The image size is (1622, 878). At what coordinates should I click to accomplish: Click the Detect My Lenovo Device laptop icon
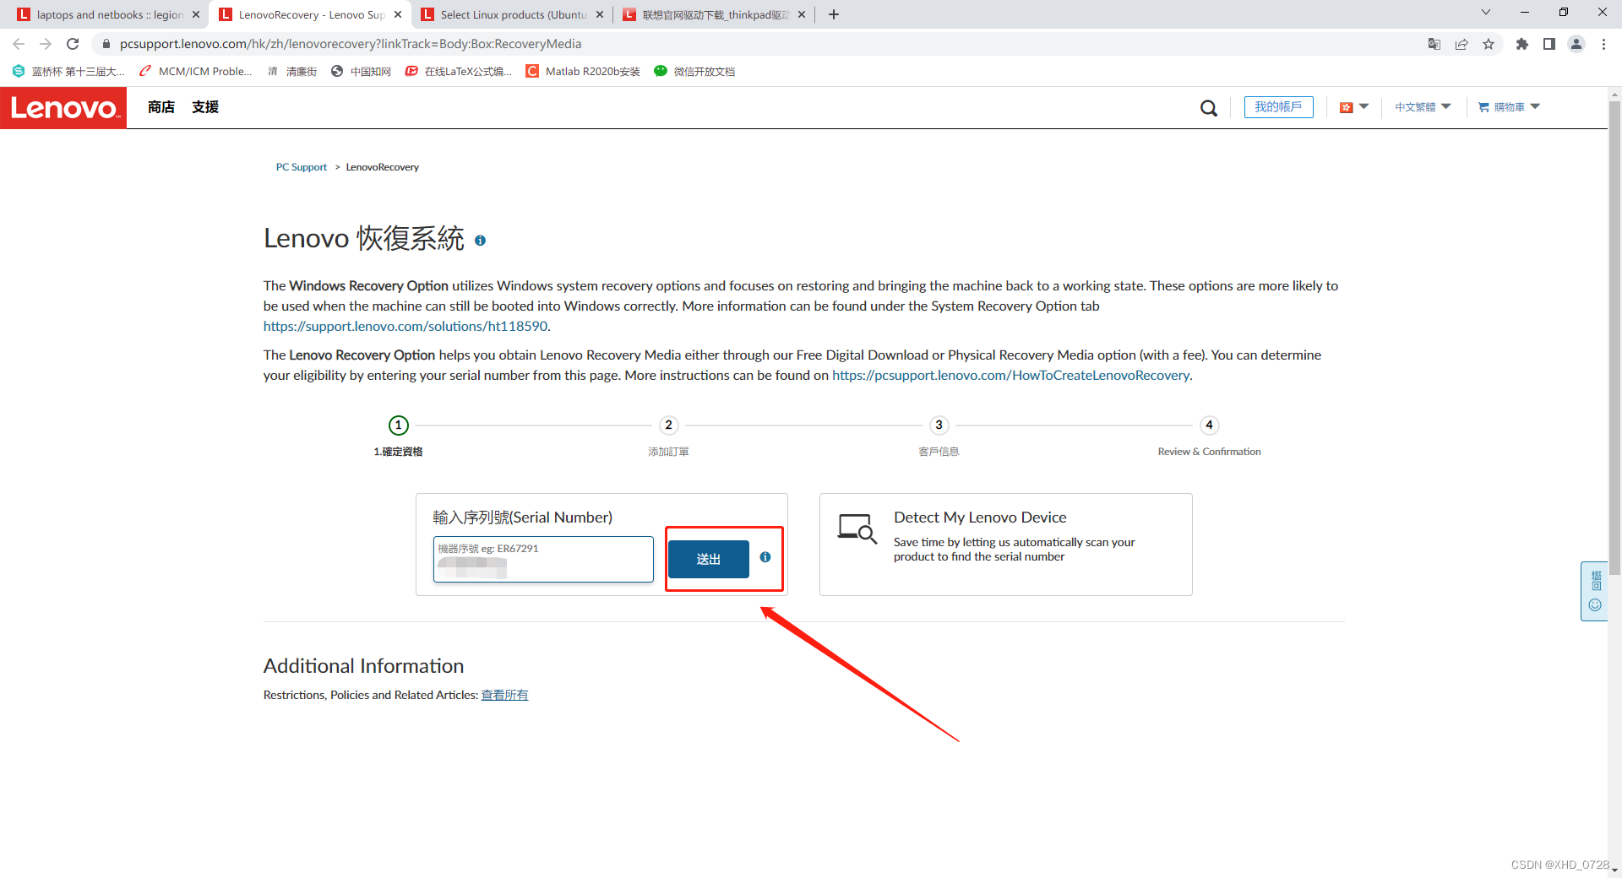[x=857, y=529]
